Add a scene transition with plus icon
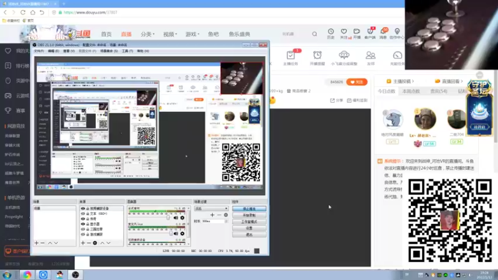Viewport: 498px width, 280px height. click(x=212, y=215)
